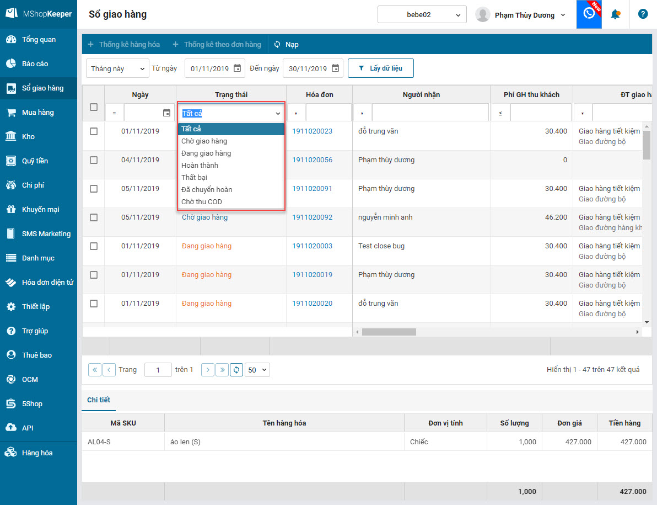Select Hoàn thành from status list
Image resolution: width=657 pixels, height=505 pixels.
coord(200,165)
